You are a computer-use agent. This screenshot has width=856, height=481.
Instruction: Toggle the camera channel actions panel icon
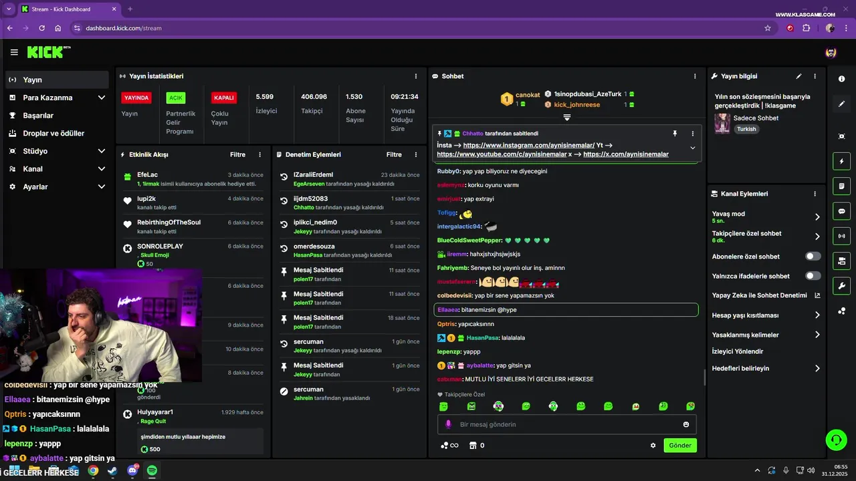tap(841, 261)
